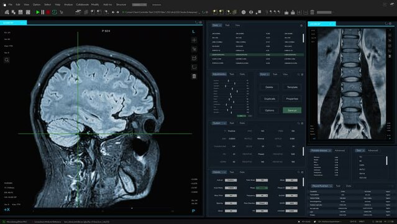
Task: Start playback with the green play button
Action: [x=38, y=12]
